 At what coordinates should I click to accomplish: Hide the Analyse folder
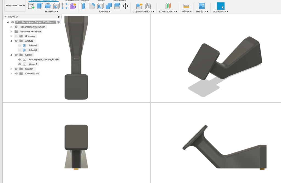coord(16,41)
